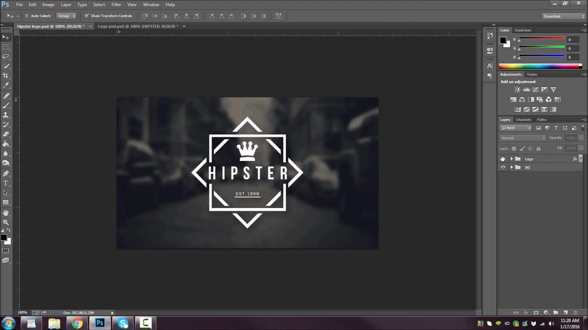Open the Brightness/Contrast adjustment

[x=517, y=89]
